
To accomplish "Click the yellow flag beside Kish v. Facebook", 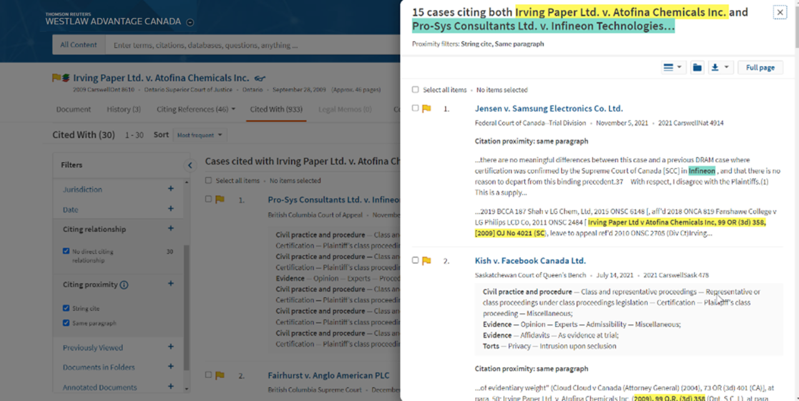I will (427, 261).
